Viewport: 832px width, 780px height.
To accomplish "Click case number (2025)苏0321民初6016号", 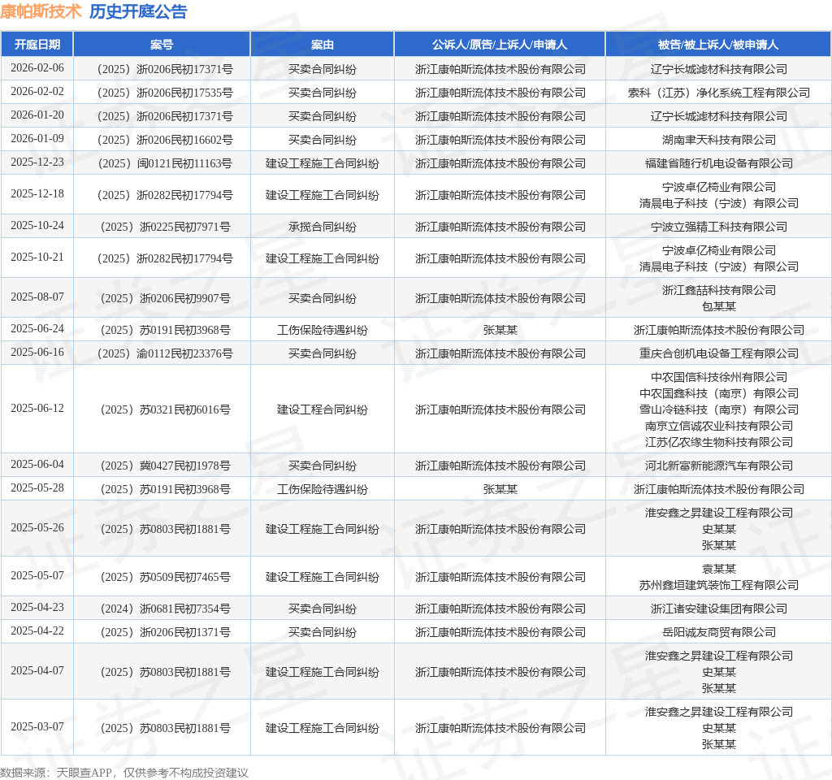I will [x=165, y=410].
